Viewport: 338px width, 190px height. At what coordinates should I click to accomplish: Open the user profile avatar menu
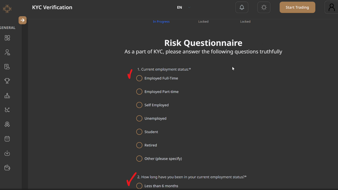331,7
